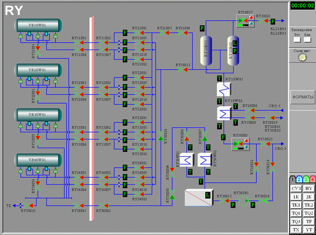This screenshot has width=316, height=235.
Task: Click the RY30S07 vertical valve
Action: pos(205,136)
